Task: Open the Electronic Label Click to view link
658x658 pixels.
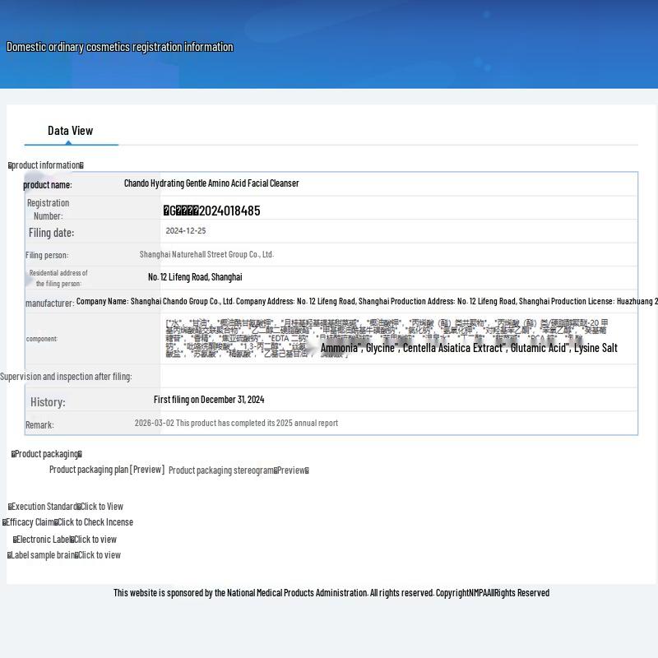Action: (x=65, y=540)
